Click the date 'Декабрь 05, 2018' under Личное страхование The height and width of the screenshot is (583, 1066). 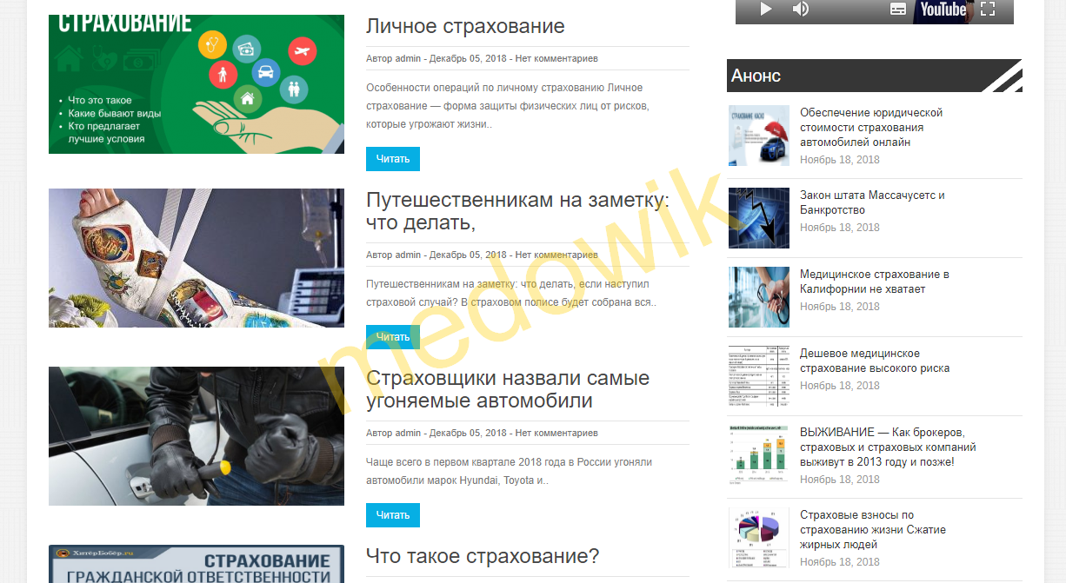[468, 58]
